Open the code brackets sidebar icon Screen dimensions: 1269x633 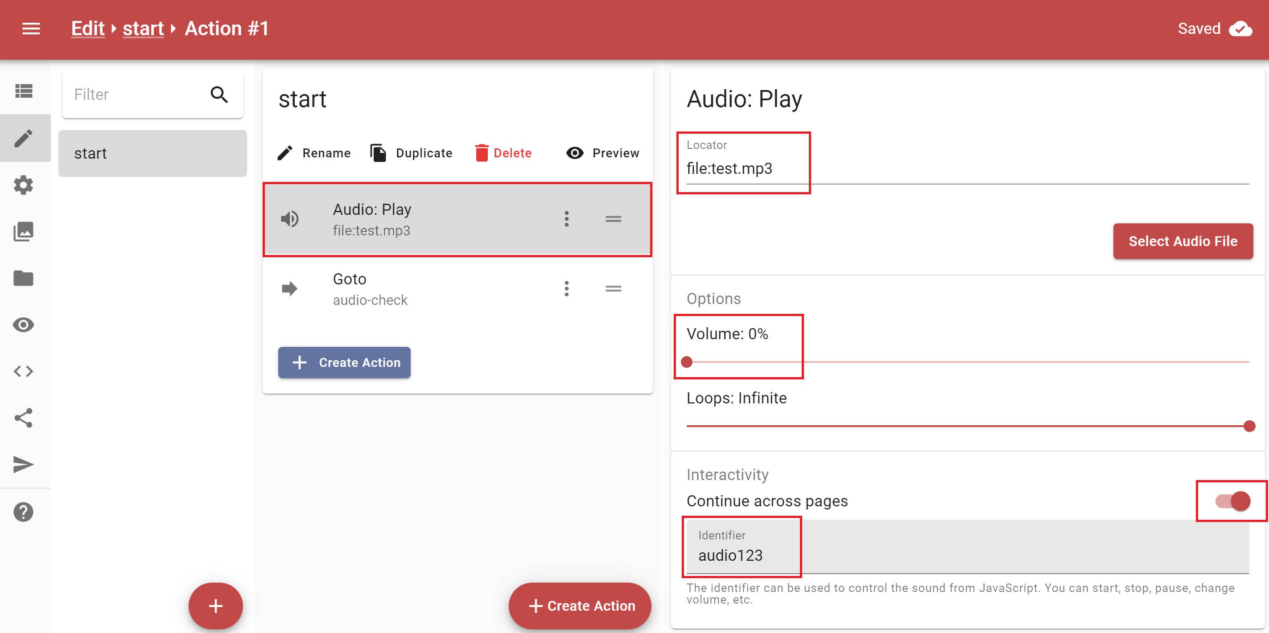click(24, 371)
